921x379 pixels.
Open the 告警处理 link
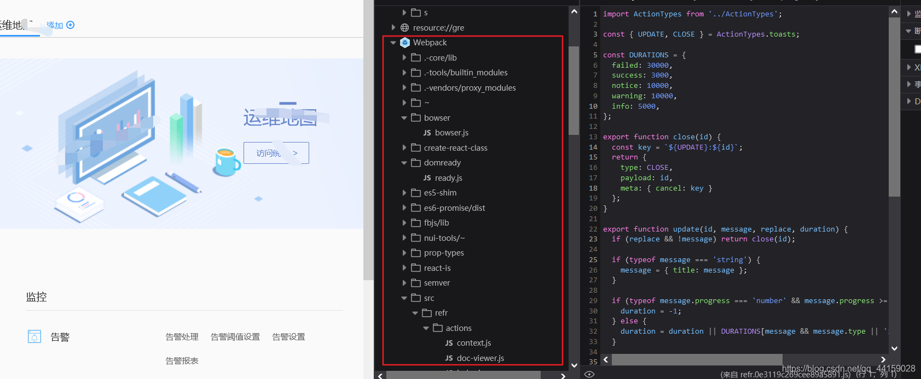[182, 337]
